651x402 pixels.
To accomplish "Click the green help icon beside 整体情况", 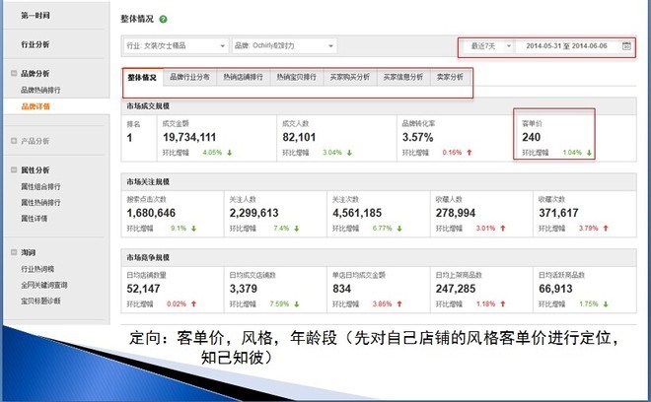I will pyautogui.click(x=163, y=19).
